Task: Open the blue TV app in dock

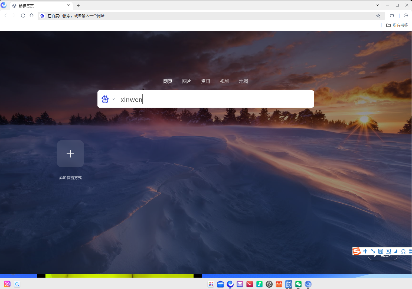Action: 289,284
